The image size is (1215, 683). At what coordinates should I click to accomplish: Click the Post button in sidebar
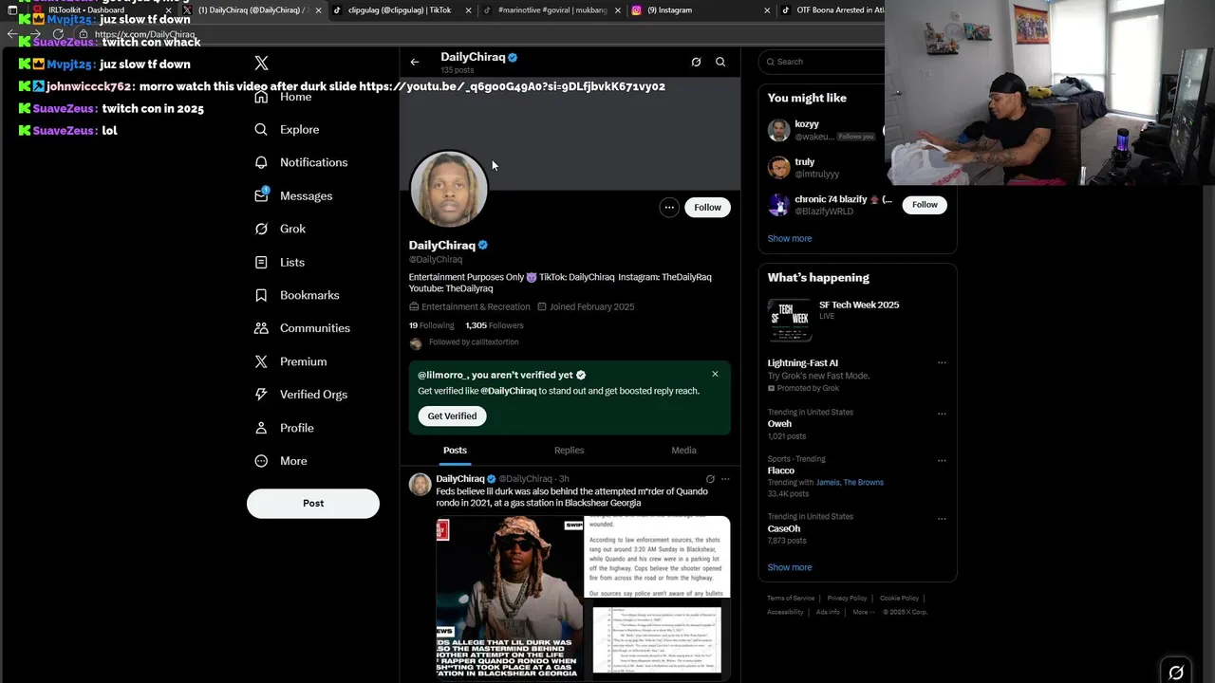click(313, 503)
